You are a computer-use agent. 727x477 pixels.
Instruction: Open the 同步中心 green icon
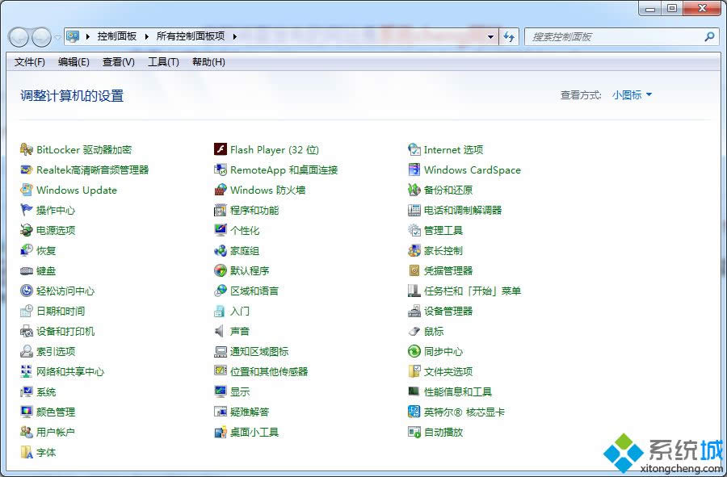(414, 352)
